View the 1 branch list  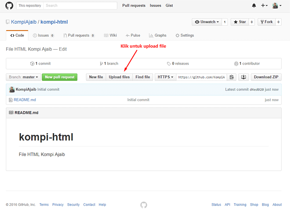[x=109, y=63]
